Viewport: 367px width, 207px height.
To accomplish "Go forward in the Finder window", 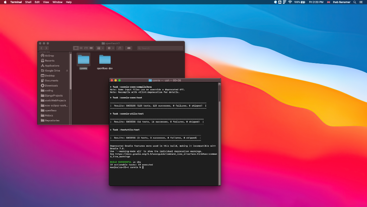I will click(46, 48).
